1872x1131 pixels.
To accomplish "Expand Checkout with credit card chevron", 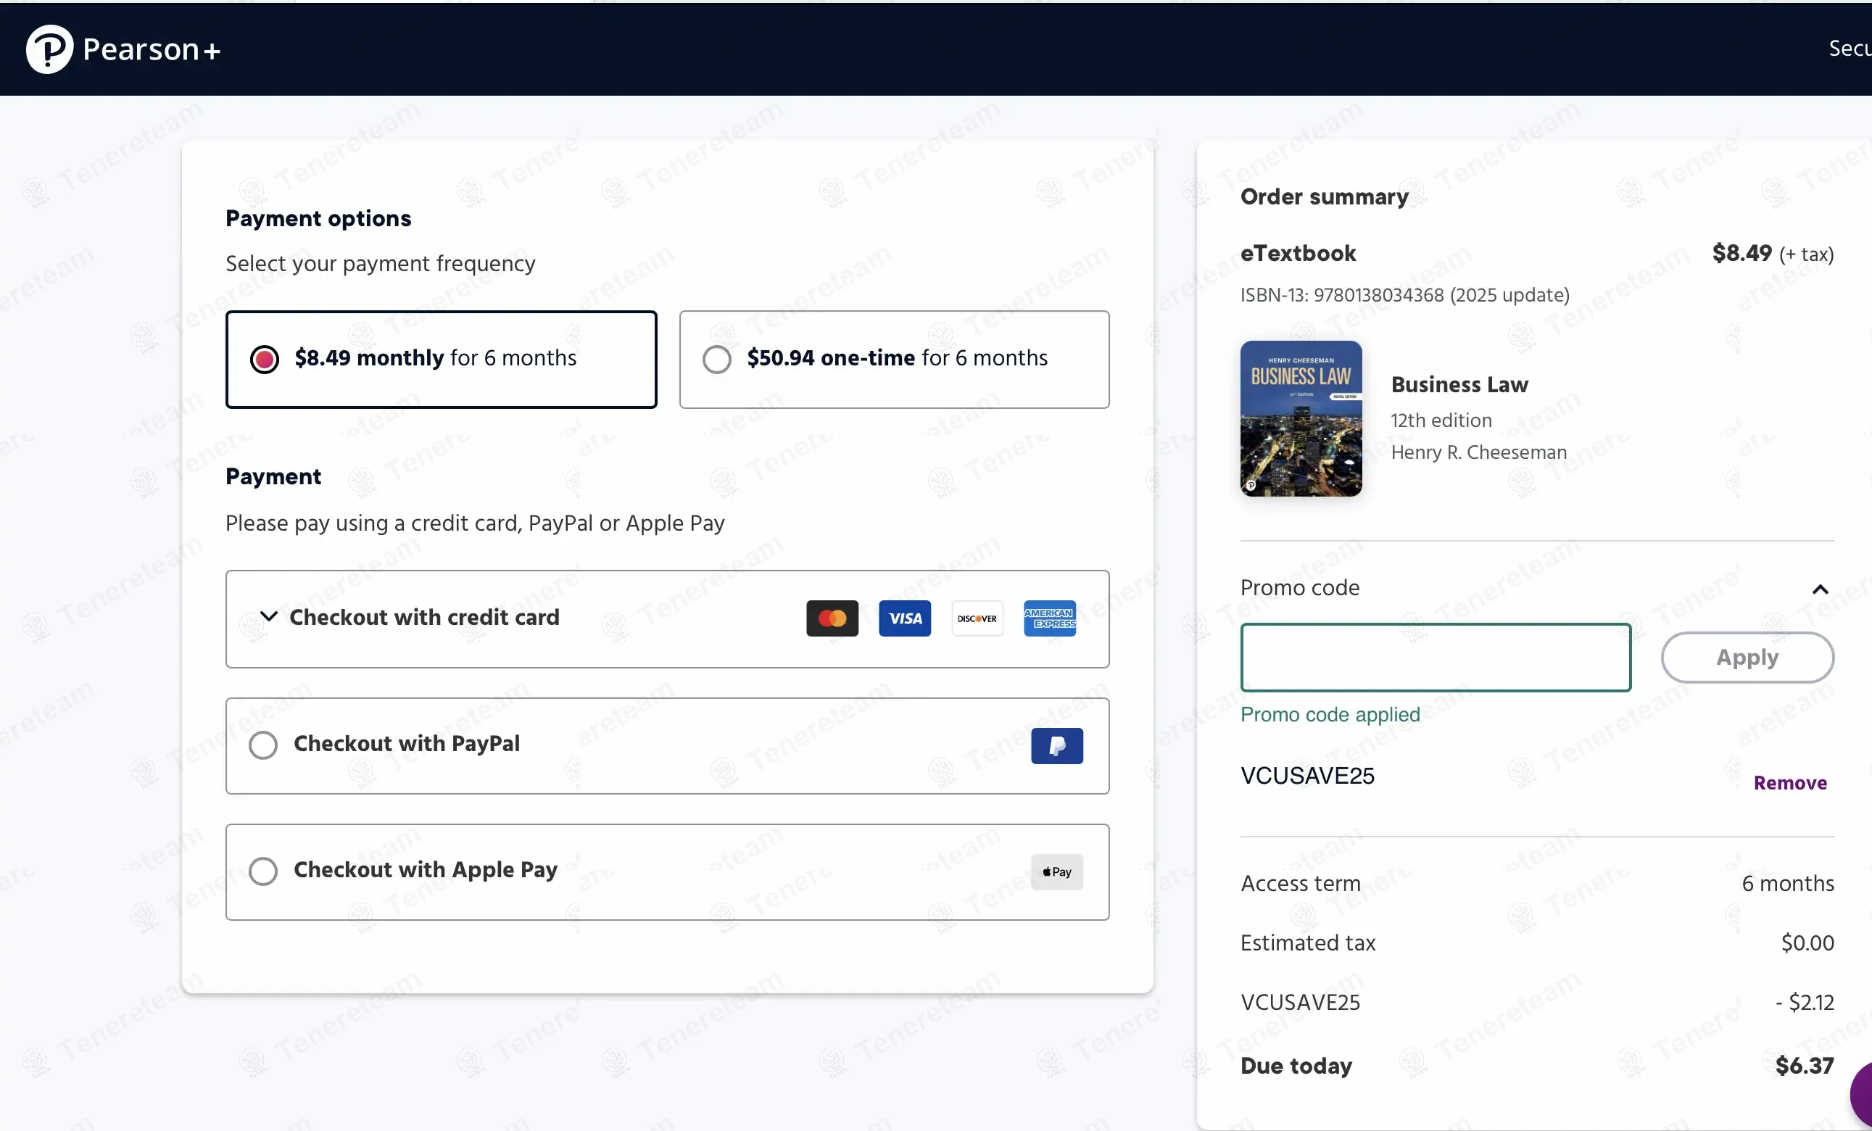I will pyautogui.click(x=268, y=616).
